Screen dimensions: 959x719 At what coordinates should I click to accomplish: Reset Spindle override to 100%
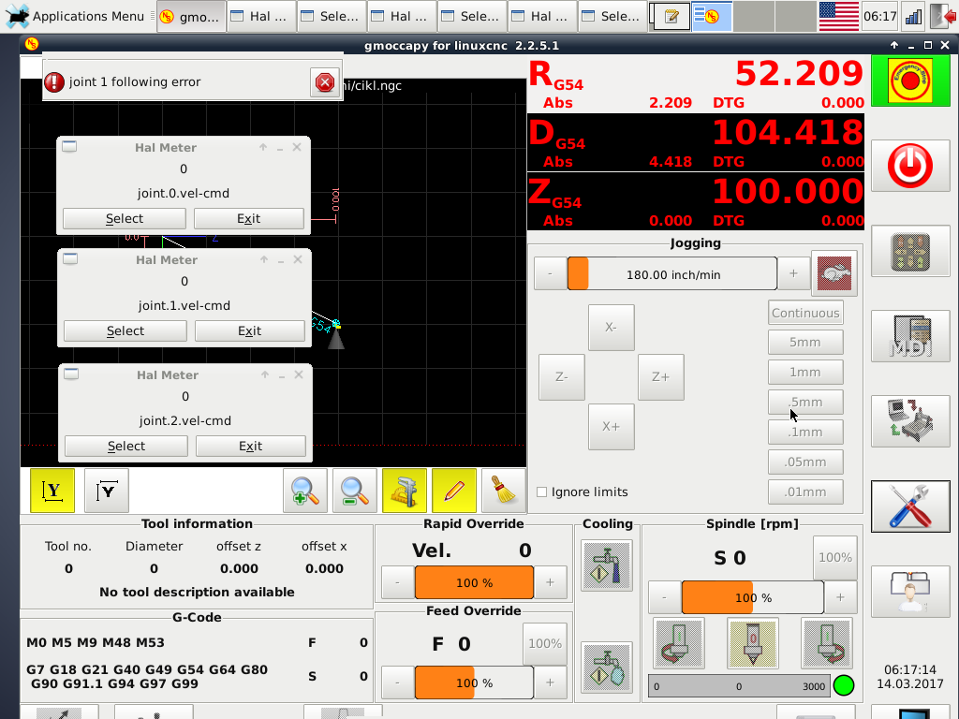click(834, 558)
